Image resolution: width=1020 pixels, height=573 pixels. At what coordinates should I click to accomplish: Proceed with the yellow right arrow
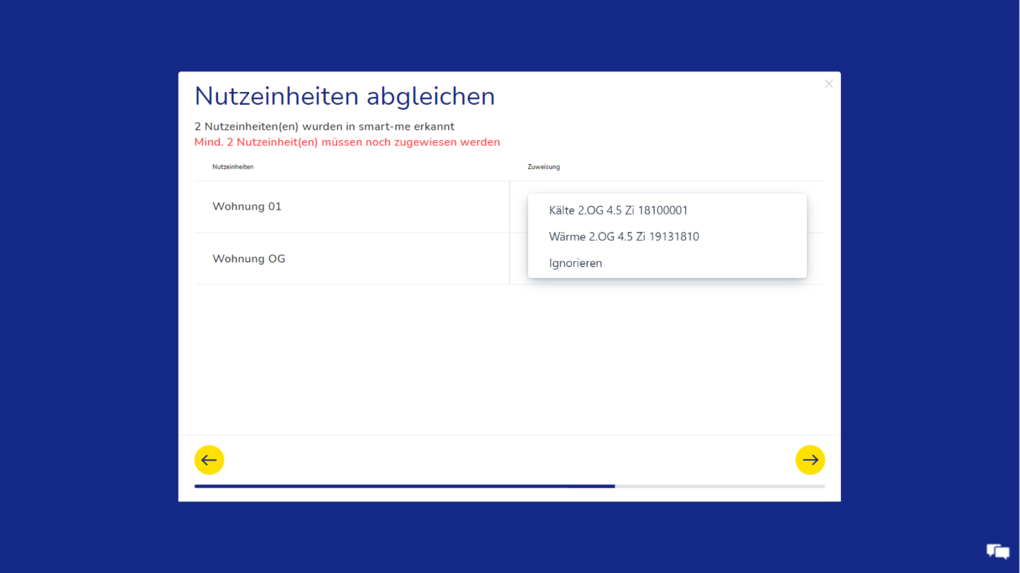click(810, 460)
